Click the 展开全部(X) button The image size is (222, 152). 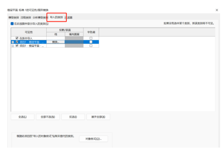click(98, 117)
